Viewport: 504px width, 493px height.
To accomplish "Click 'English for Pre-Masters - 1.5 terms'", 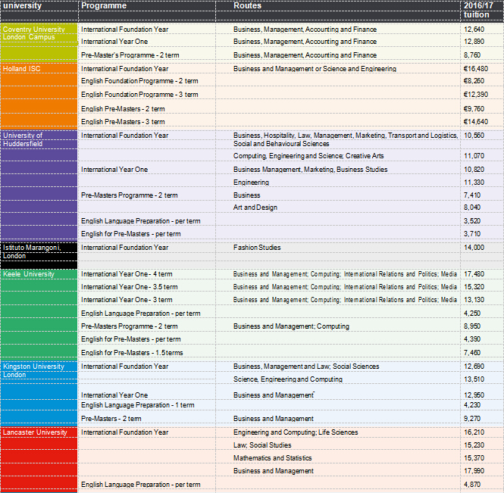I will [132, 353].
